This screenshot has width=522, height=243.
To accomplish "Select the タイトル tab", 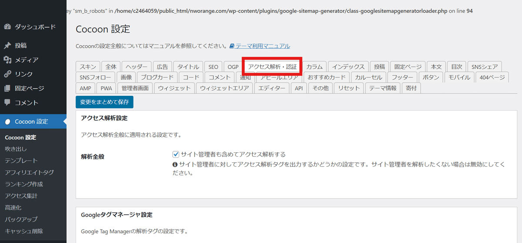I will click(188, 67).
